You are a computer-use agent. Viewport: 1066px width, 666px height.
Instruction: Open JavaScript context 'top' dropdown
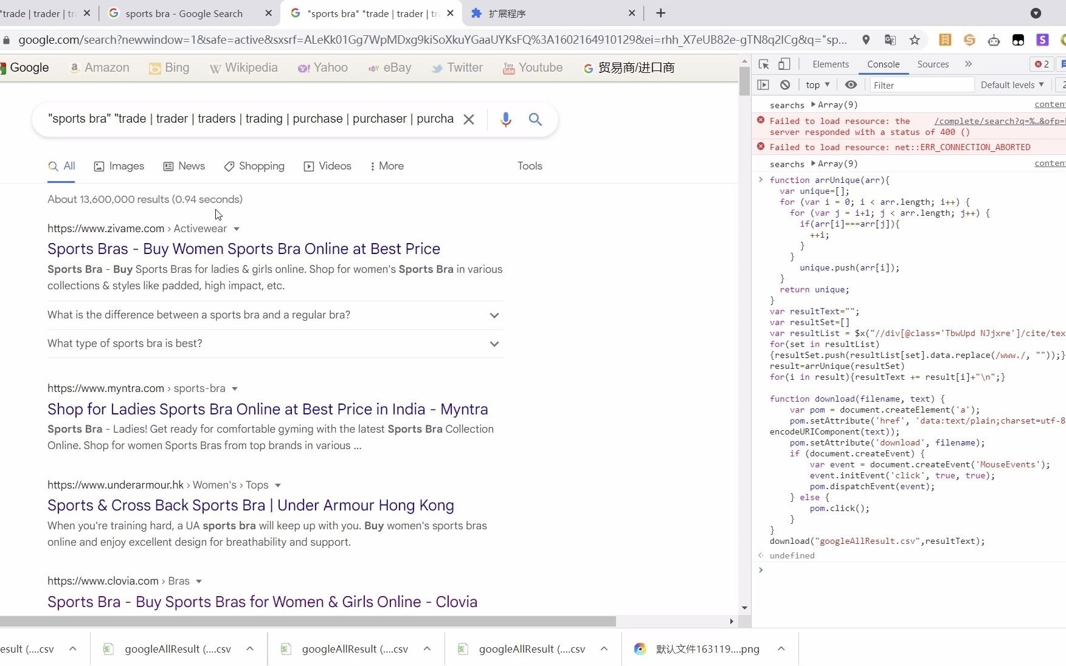(818, 85)
